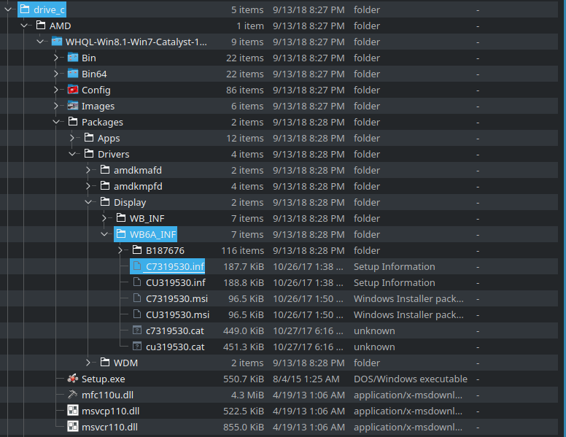Collapse the drive_c tree node
Viewport: 566px width, 437px height.
tap(8, 9)
